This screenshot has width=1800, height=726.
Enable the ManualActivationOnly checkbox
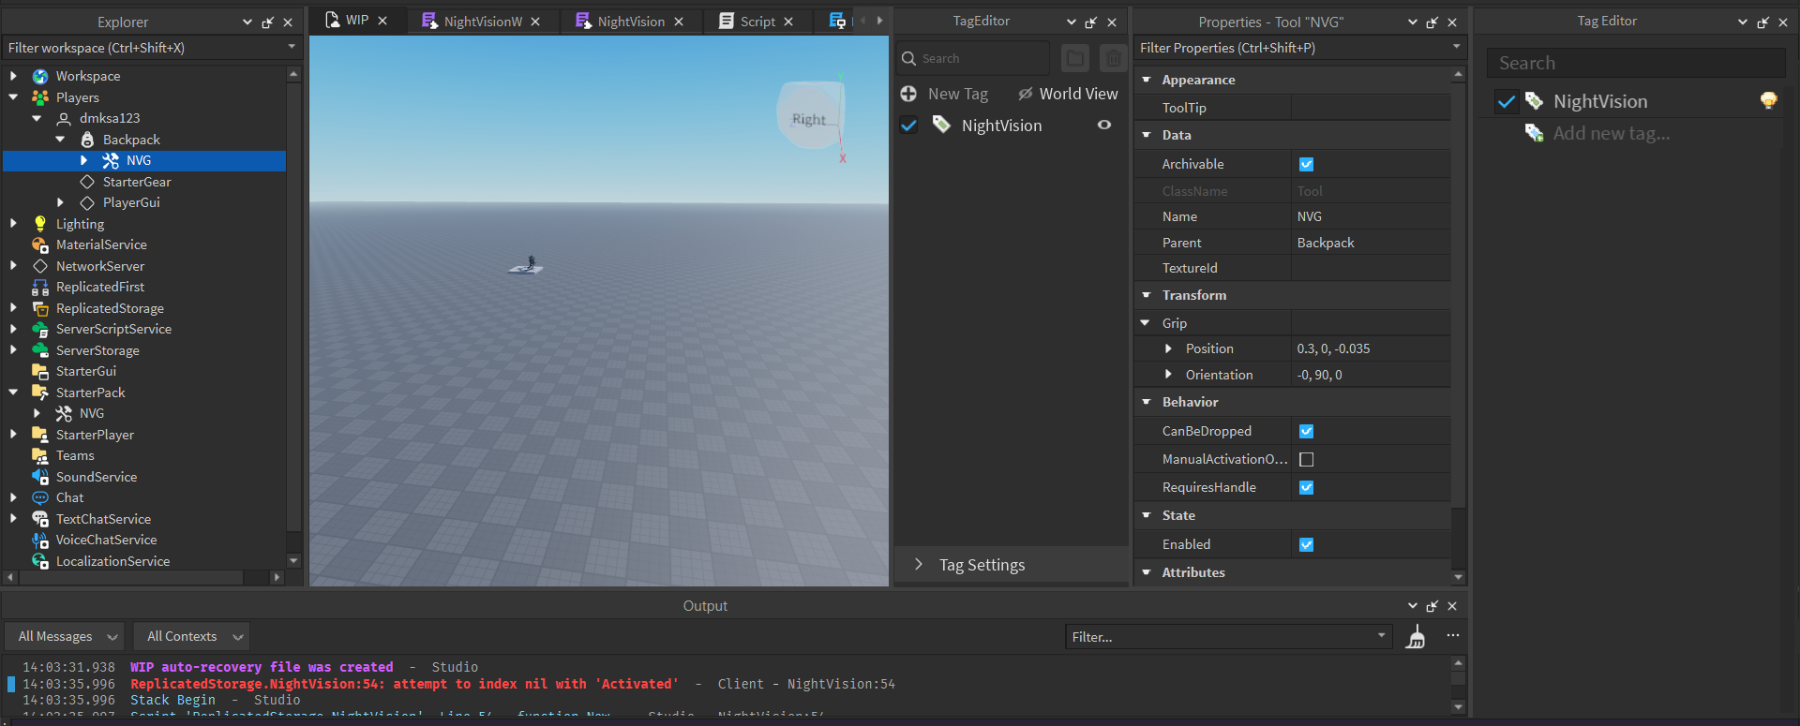1306,459
